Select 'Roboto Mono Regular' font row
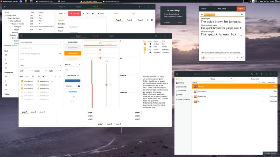The height and width of the screenshot is (157, 280). coord(222,33)
